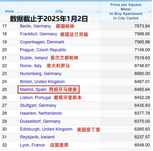This screenshot has height=151, width=153.
Task: Open highlighted Madrid, Spain link
Action: click(x=33, y=89)
